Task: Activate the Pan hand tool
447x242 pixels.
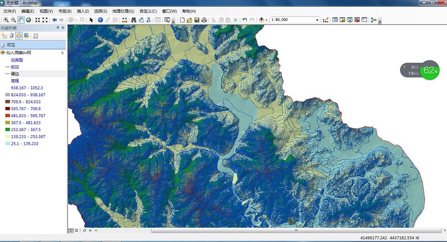Action: tap(21, 20)
